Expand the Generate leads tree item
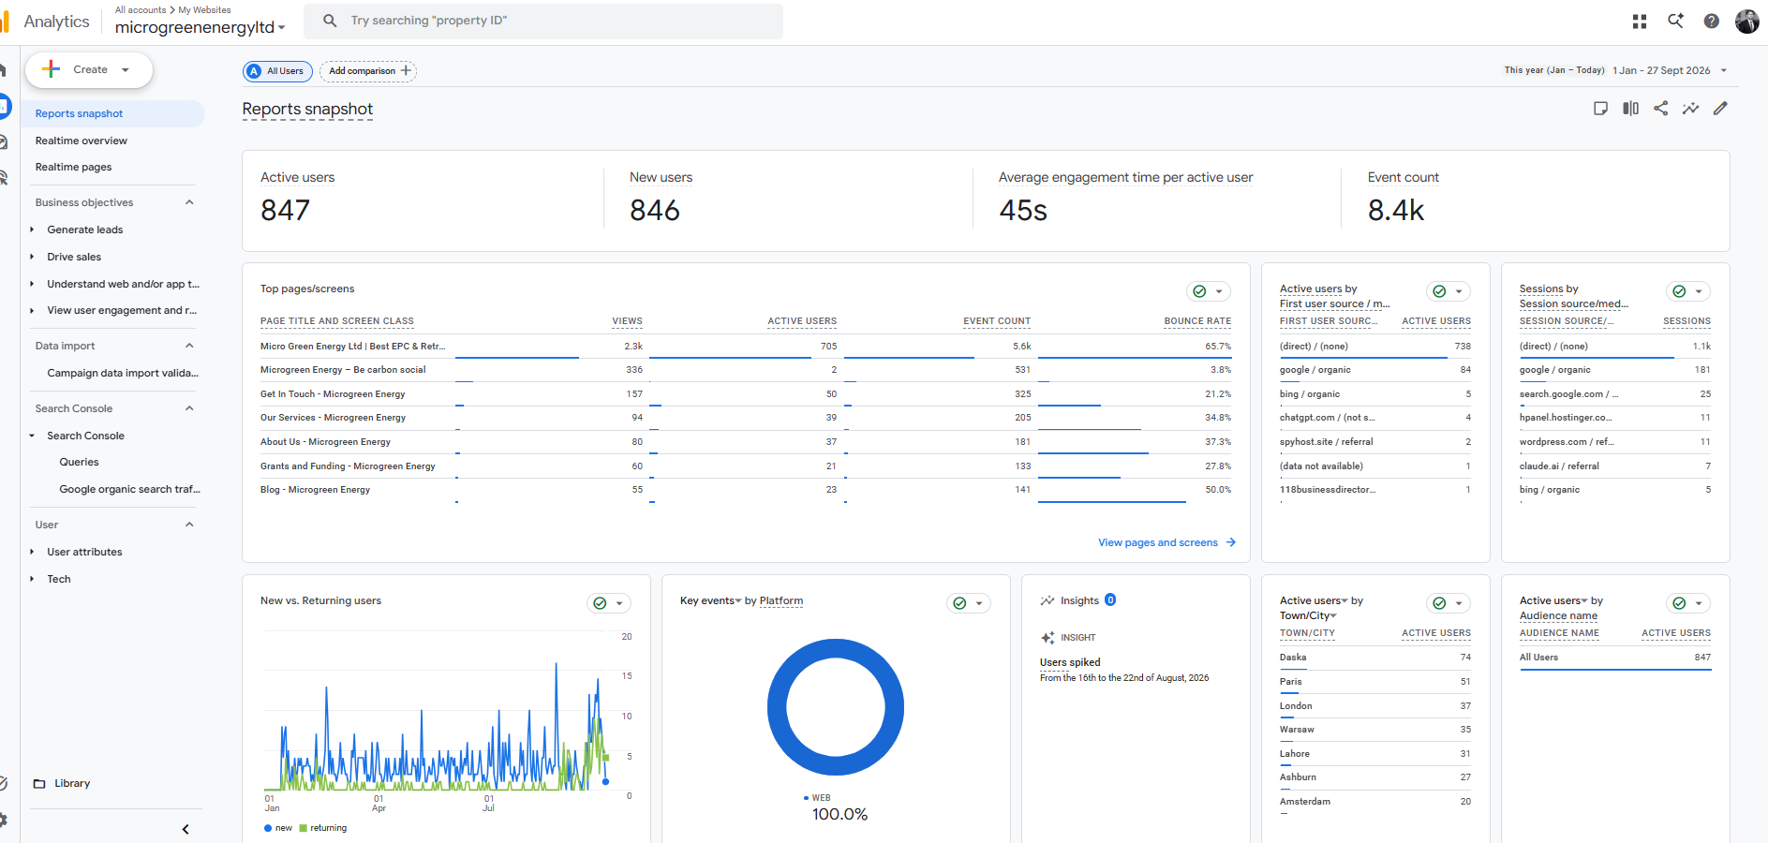The image size is (1768, 843). point(32,229)
